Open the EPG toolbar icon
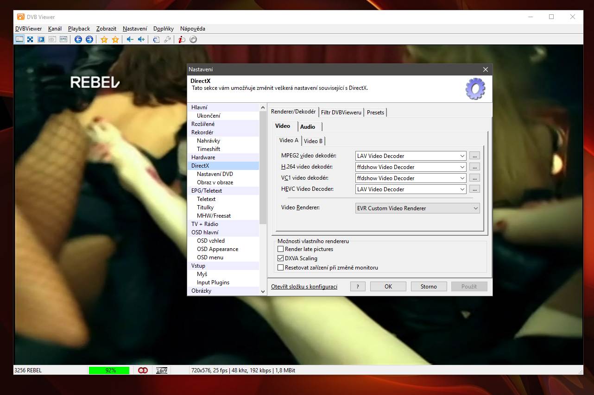Image resolution: width=594 pixels, height=395 pixels. point(63,39)
